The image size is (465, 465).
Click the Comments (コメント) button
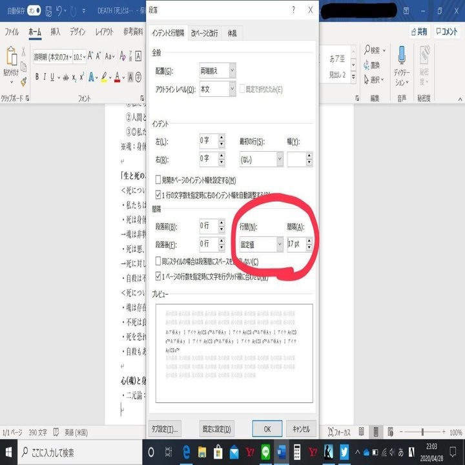tap(447, 31)
